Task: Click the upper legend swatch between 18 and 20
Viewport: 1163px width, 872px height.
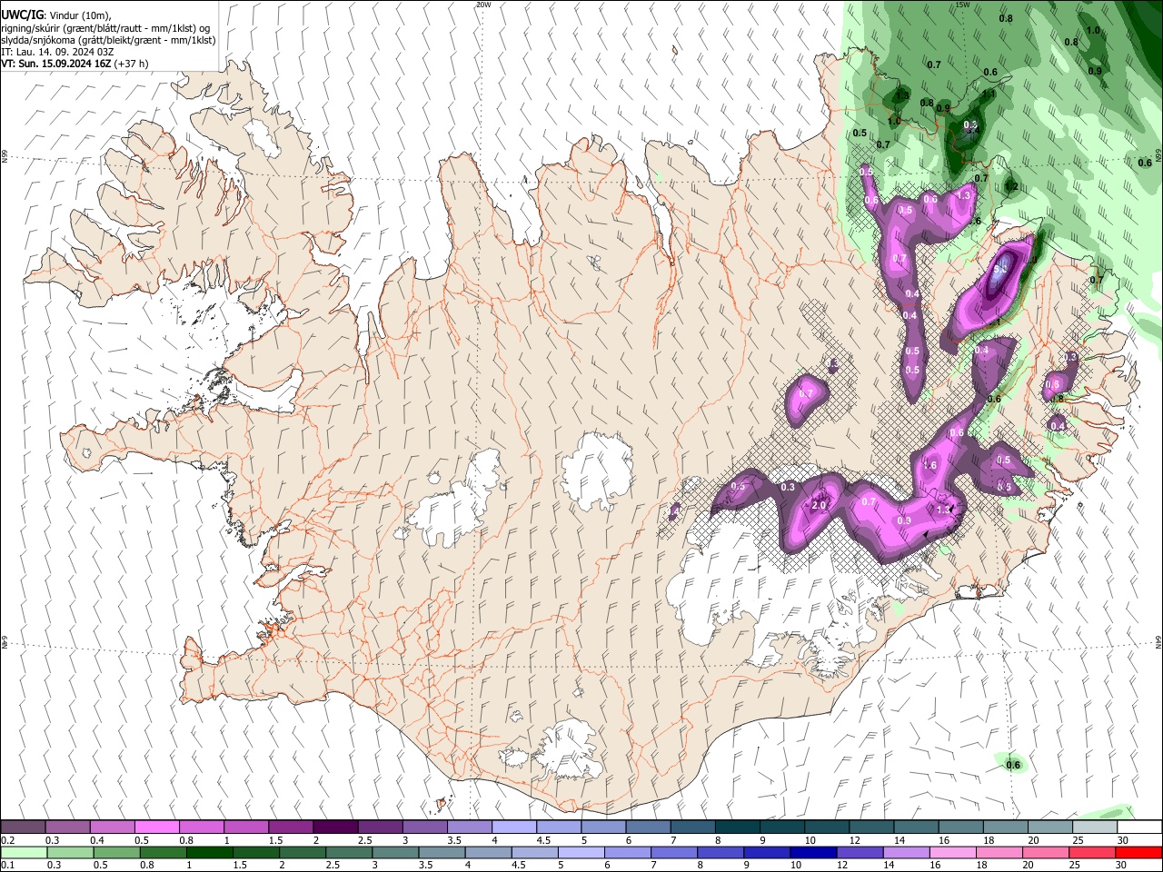Action: coord(1005,827)
